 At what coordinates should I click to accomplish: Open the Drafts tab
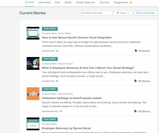68,2
